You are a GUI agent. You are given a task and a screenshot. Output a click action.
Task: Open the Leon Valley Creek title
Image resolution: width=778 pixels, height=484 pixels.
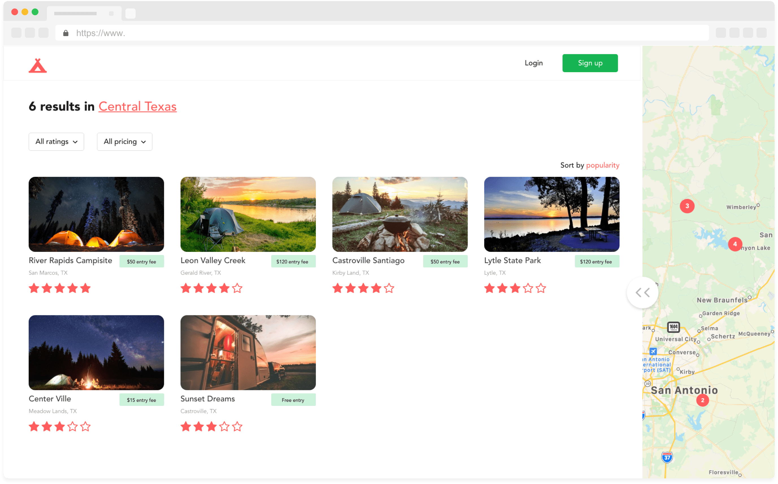coord(213,261)
